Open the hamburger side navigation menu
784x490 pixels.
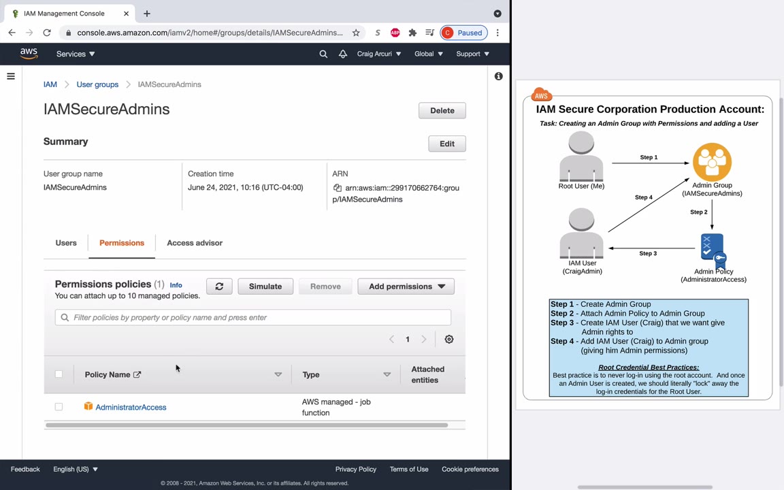[x=10, y=76]
